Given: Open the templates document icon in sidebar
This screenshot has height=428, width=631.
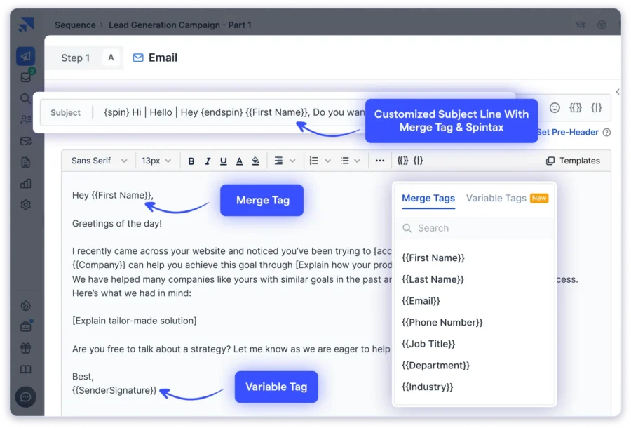Looking at the screenshot, I should point(25,163).
